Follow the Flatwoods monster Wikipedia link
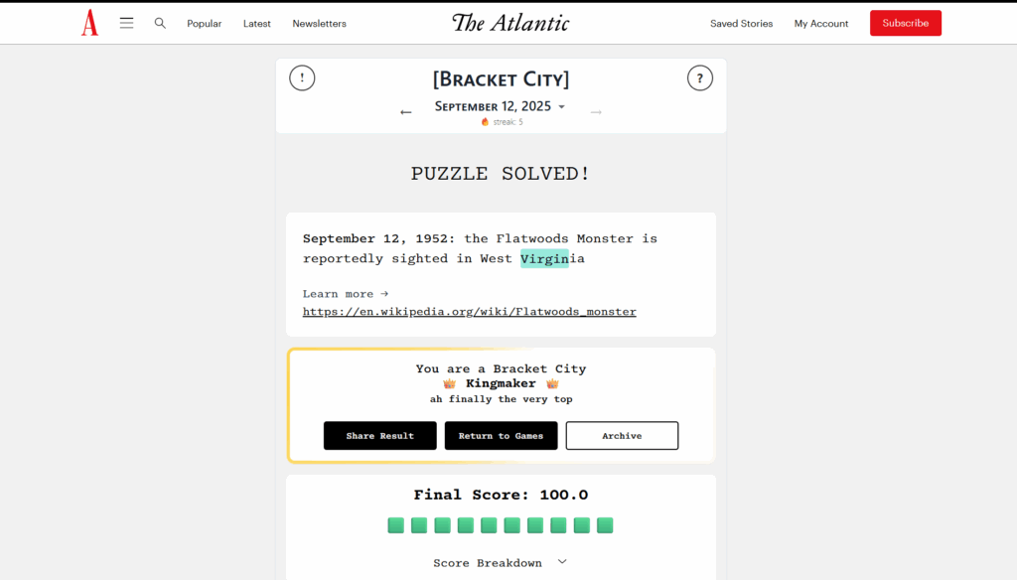 click(469, 311)
